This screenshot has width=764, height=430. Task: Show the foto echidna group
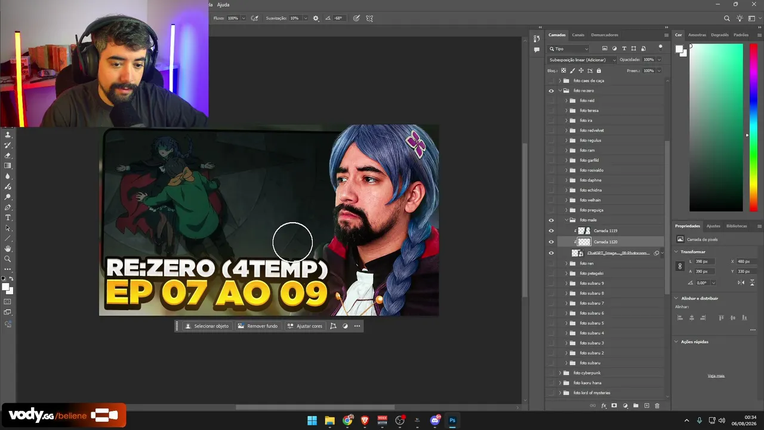[x=551, y=190]
